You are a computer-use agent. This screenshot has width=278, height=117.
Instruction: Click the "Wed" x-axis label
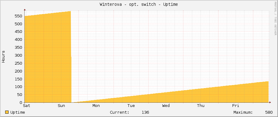[166, 106]
